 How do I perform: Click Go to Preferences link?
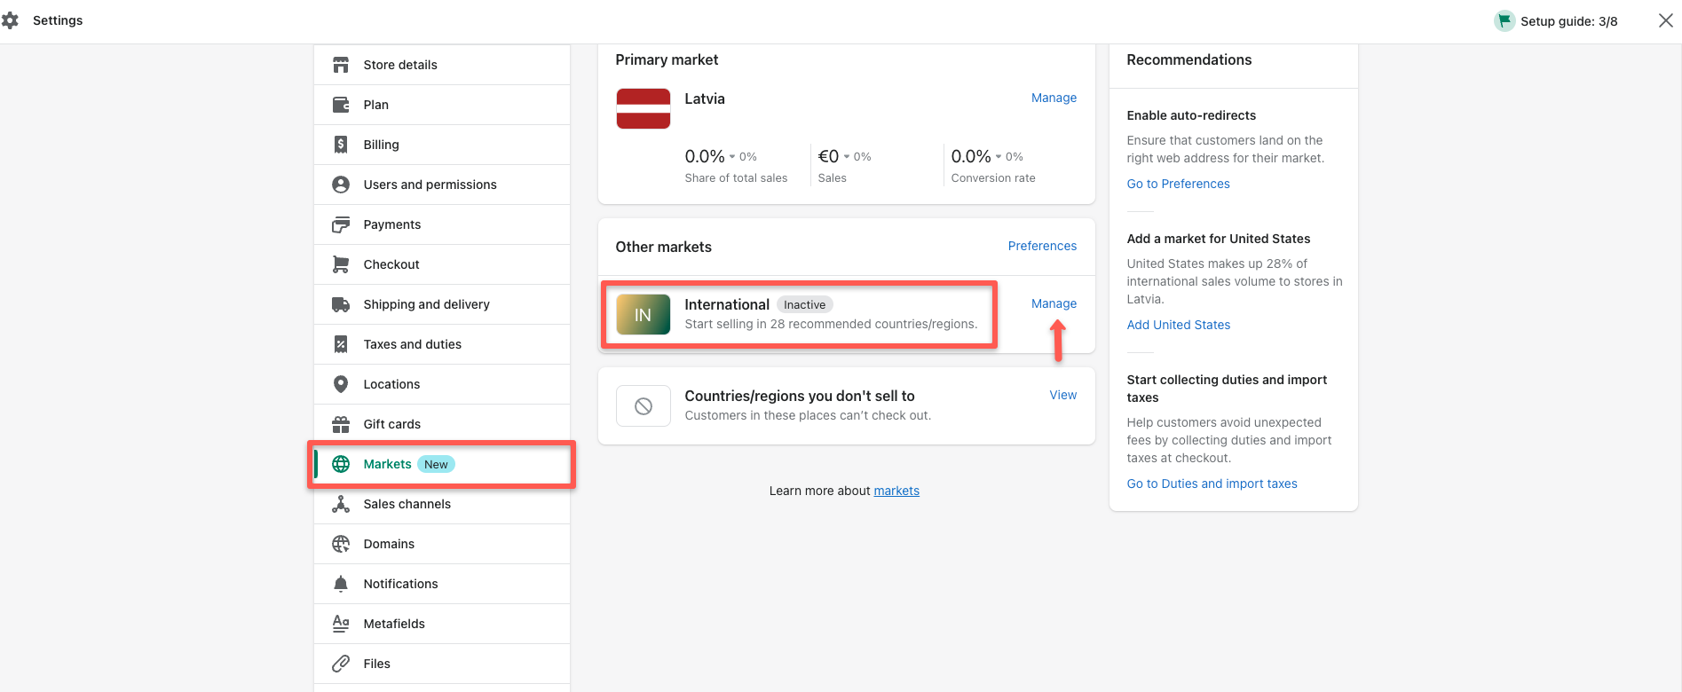pyautogui.click(x=1178, y=184)
